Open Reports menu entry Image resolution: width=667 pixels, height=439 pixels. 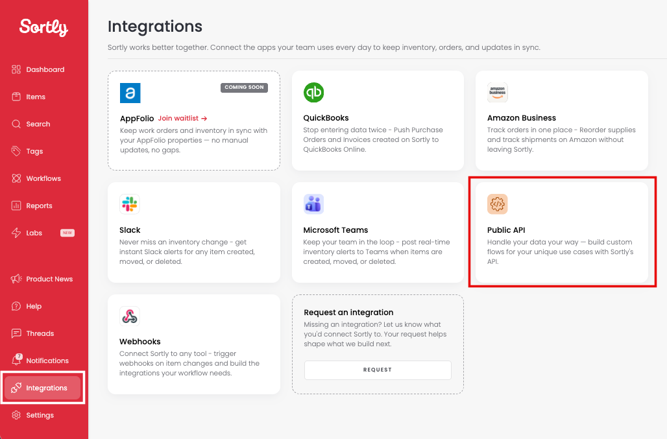(39, 206)
